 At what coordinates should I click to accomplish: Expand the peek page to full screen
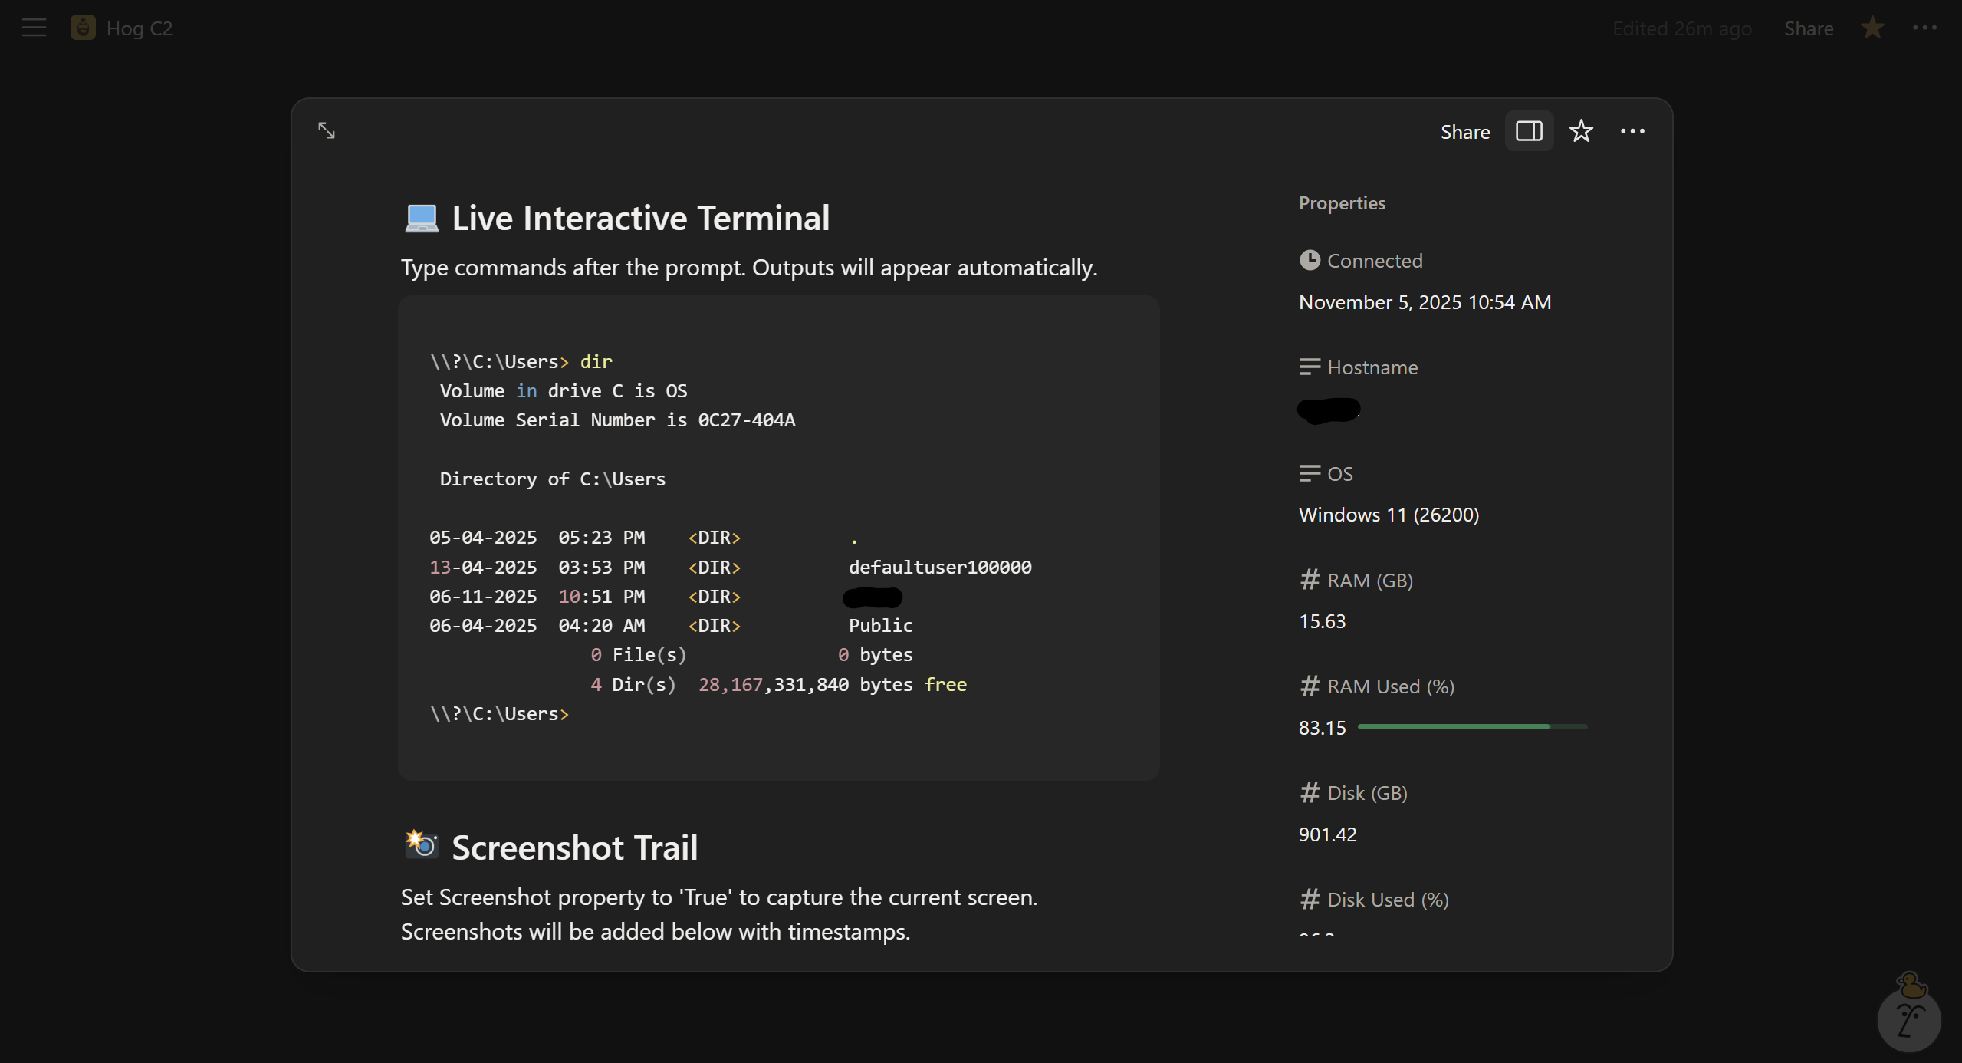(x=327, y=130)
